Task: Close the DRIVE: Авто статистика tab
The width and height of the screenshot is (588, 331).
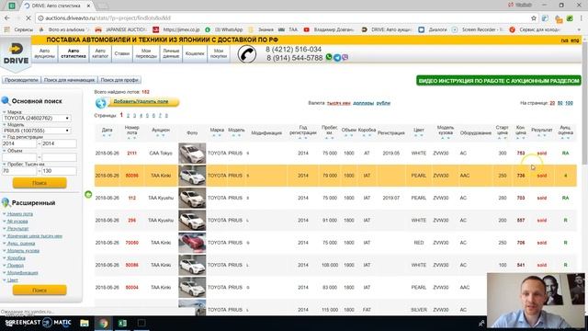Action: coord(88,6)
